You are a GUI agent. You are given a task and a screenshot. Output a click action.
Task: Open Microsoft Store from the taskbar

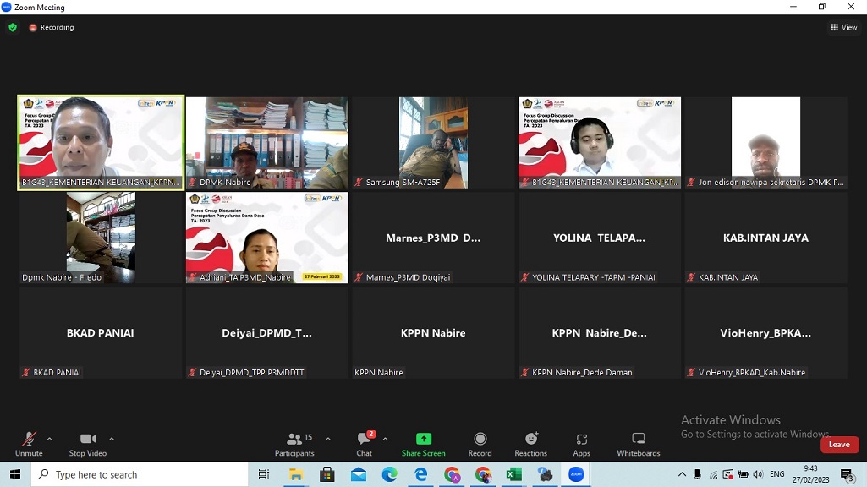tap(327, 474)
